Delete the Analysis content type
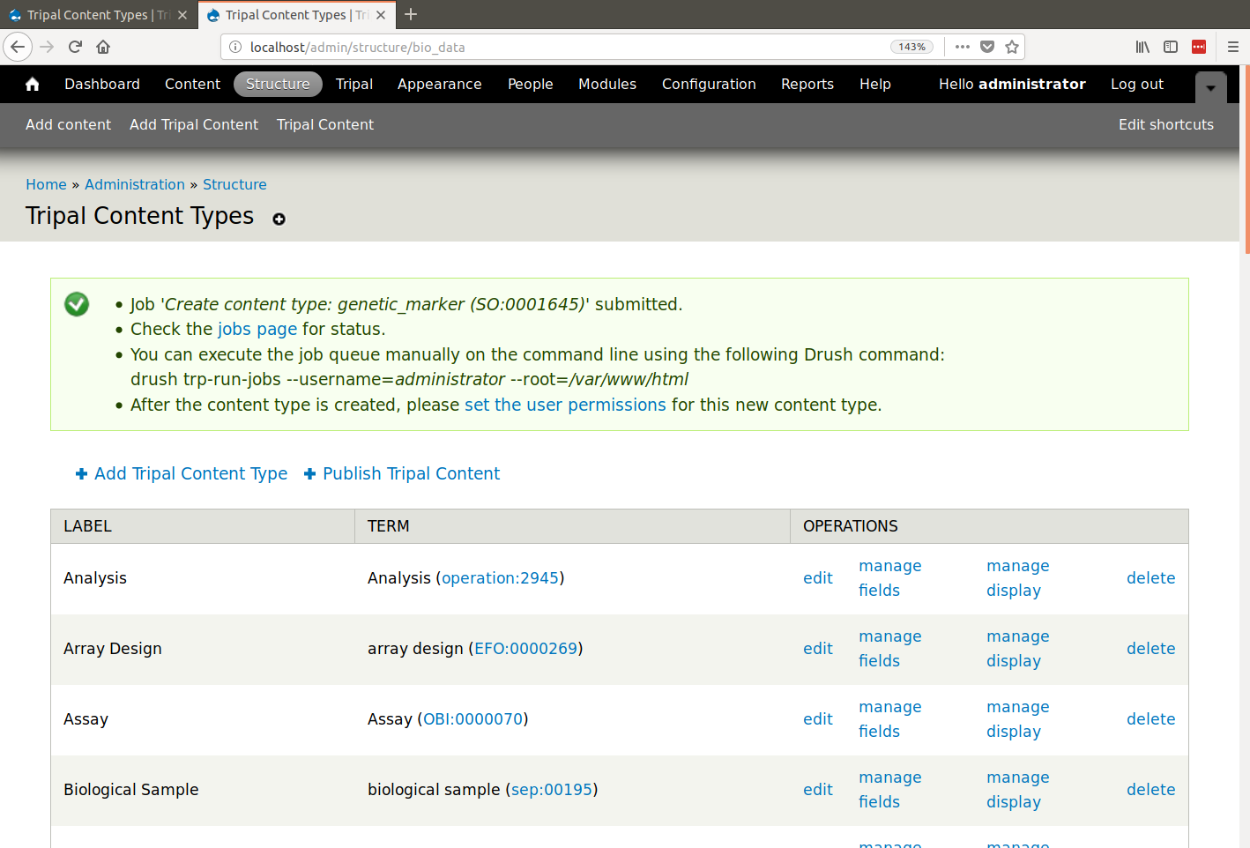The height and width of the screenshot is (848, 1250). tap(1150, 578)
